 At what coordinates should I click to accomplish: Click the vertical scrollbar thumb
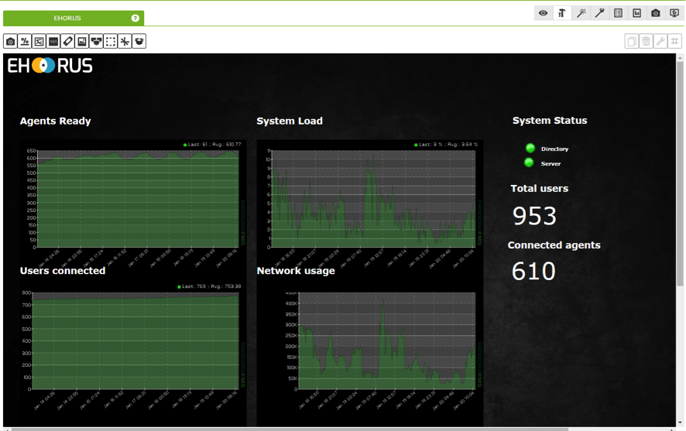(x=680, y=174)
